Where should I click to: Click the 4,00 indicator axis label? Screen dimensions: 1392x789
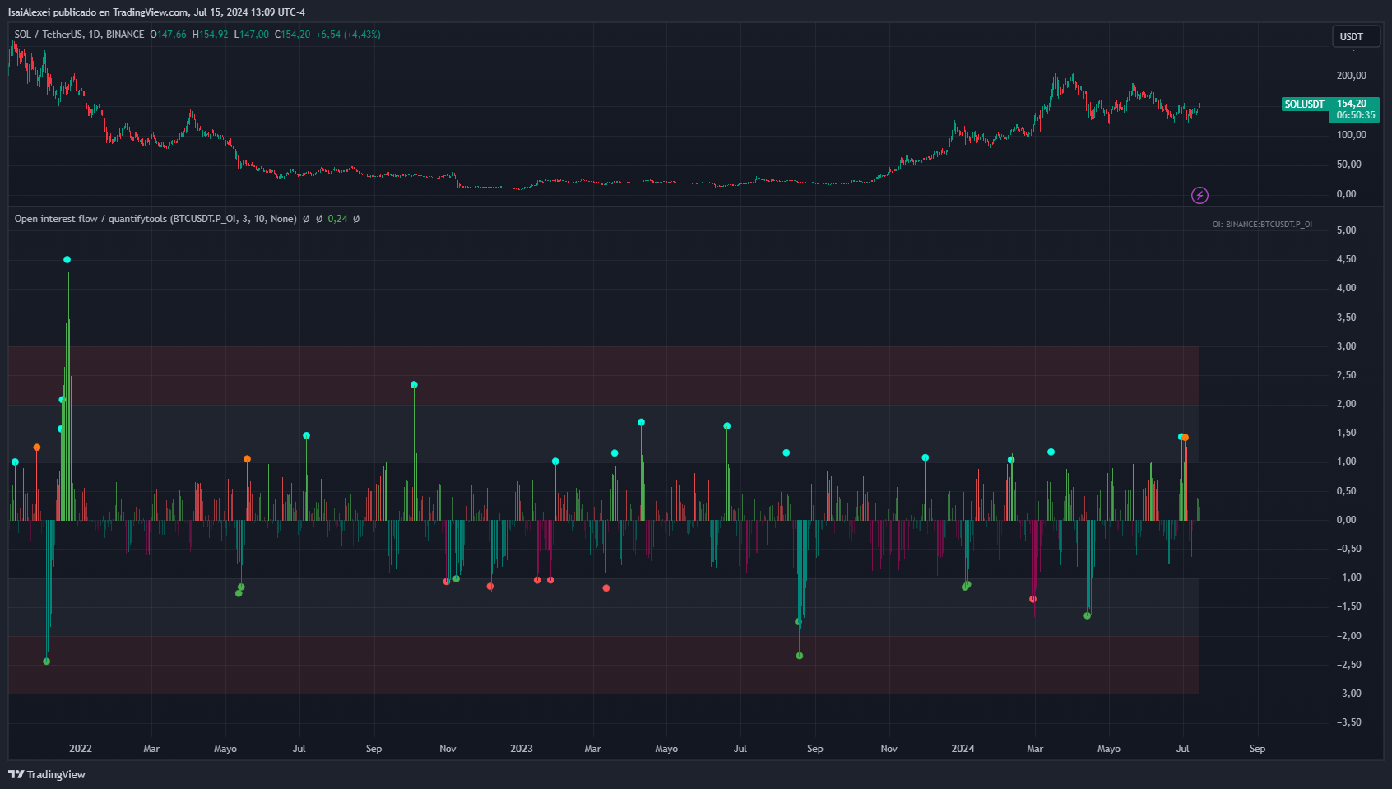pyautogui.click(x=1346, y=288)
